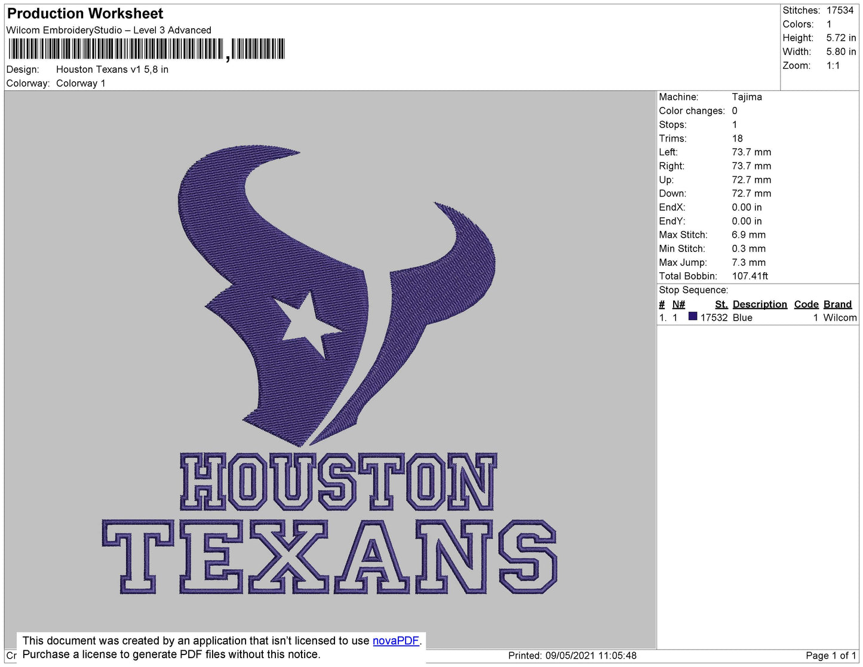Click the Machine value 'Tajima'
The image size is (863, 667).
point(747,97)
